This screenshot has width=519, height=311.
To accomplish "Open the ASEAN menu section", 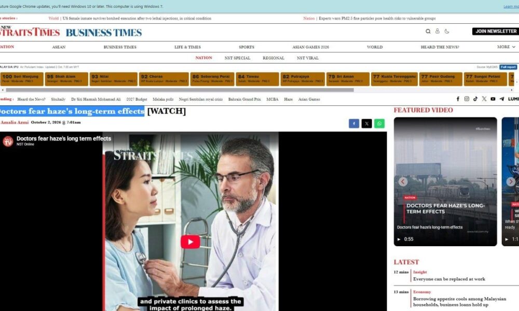I will [x=59, y=47].
